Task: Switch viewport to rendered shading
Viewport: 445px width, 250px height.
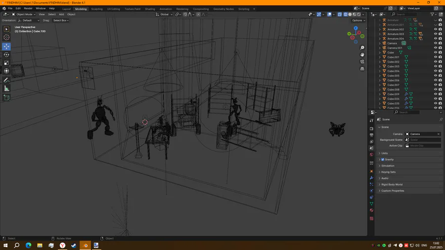Action: [359, 14]
